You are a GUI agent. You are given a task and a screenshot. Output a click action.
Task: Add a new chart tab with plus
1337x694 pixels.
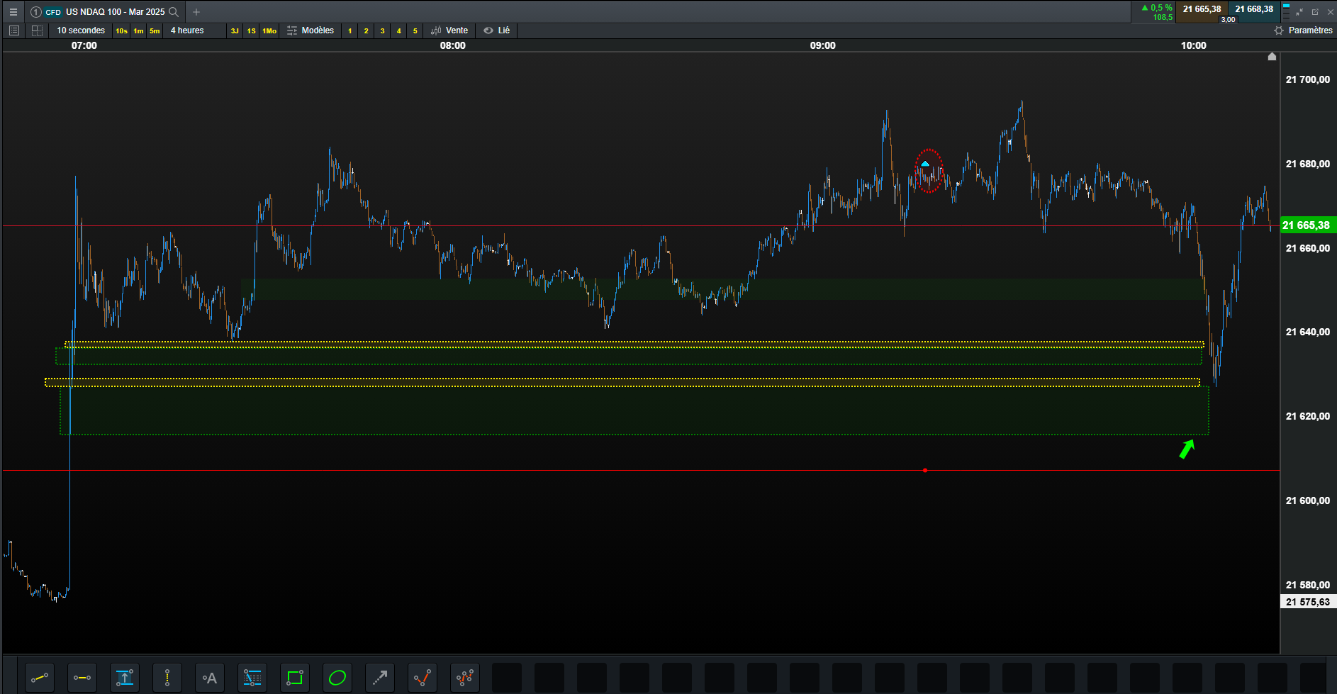[196, 12]
